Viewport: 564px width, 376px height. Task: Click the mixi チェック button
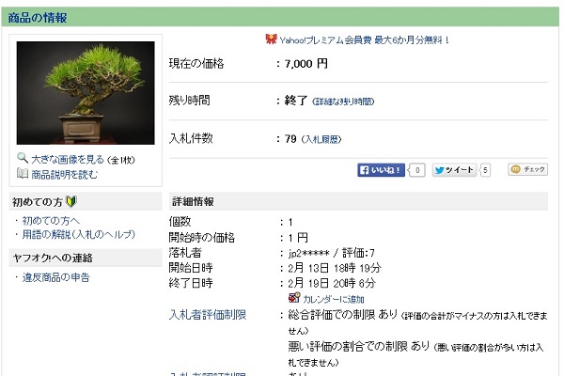click(x=527, y=169)
